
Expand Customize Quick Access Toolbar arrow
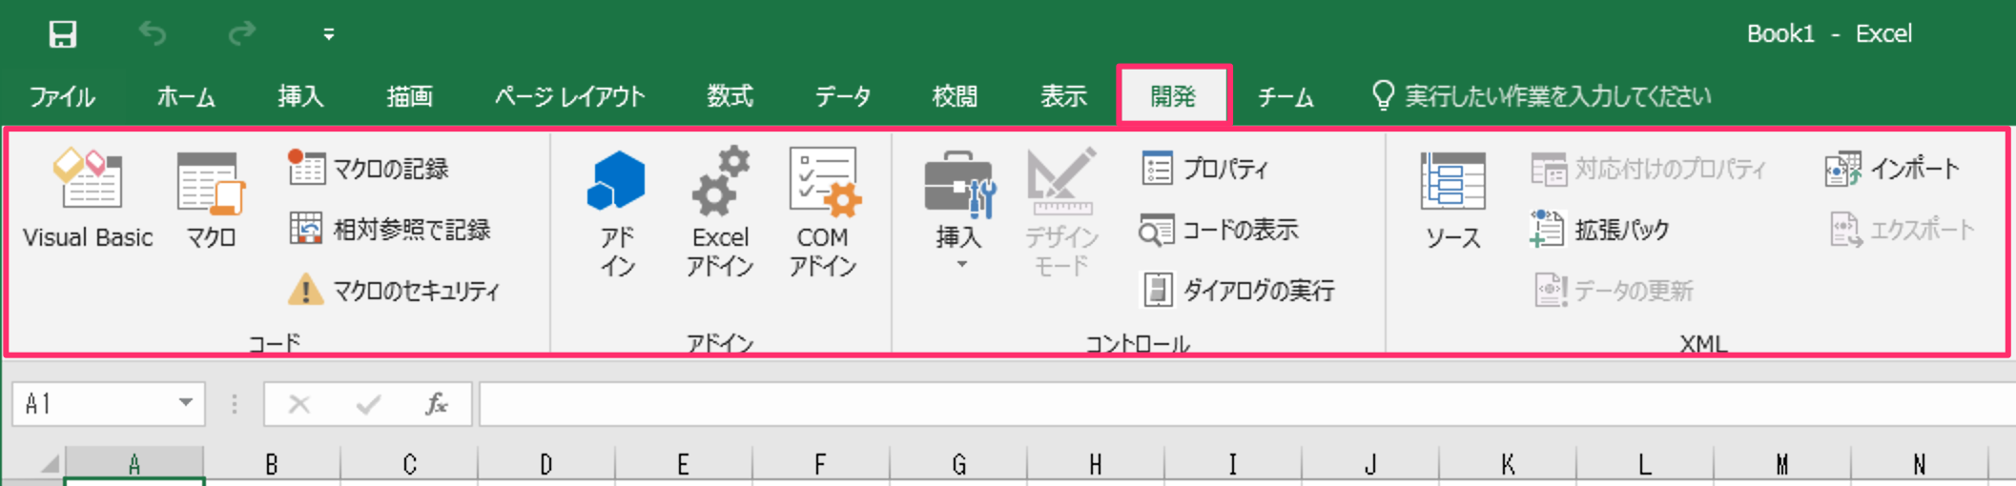[328, 34]
